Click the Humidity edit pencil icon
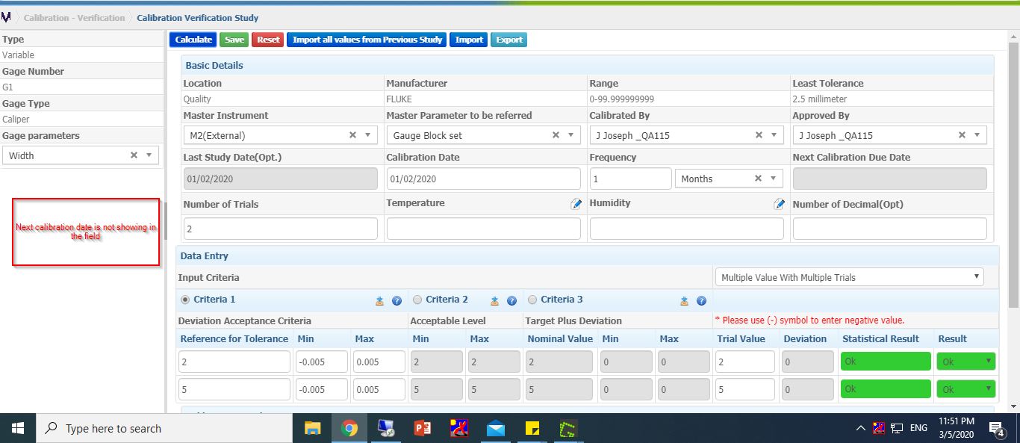1020x443 pixels. (779, 204)
